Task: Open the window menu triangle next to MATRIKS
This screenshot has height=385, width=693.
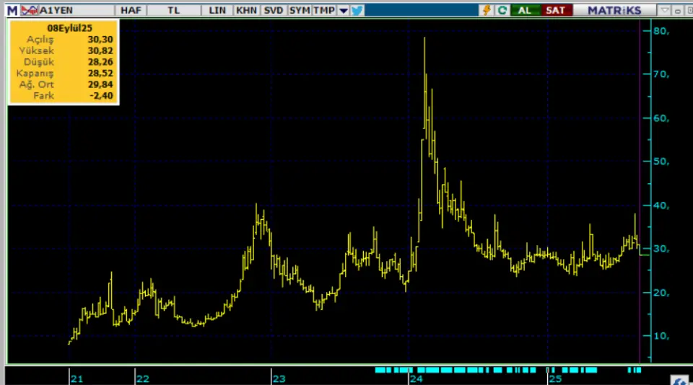Action: click(665, 10)
